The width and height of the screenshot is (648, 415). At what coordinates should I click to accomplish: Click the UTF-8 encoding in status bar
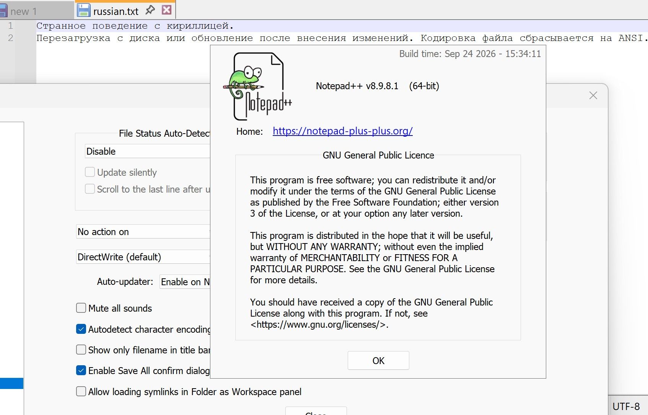pos(626,407)
